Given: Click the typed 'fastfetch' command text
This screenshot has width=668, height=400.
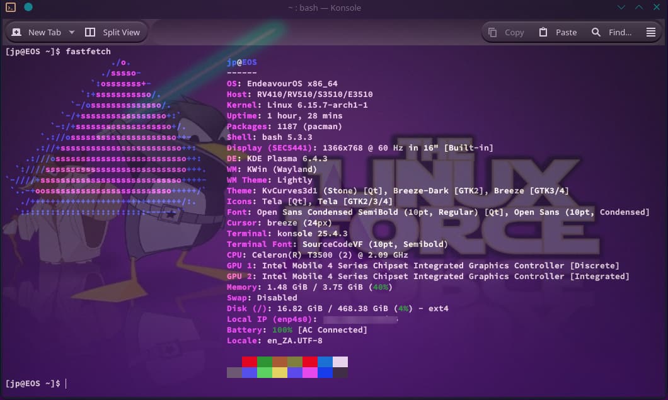Looking at the screenshot, I should pos(88,51).
